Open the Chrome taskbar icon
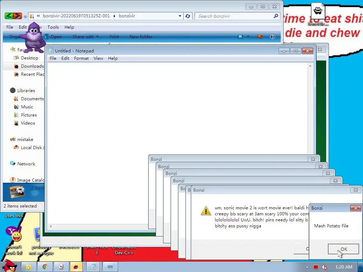This screenshot has width=363, height=272. [45, 267]
